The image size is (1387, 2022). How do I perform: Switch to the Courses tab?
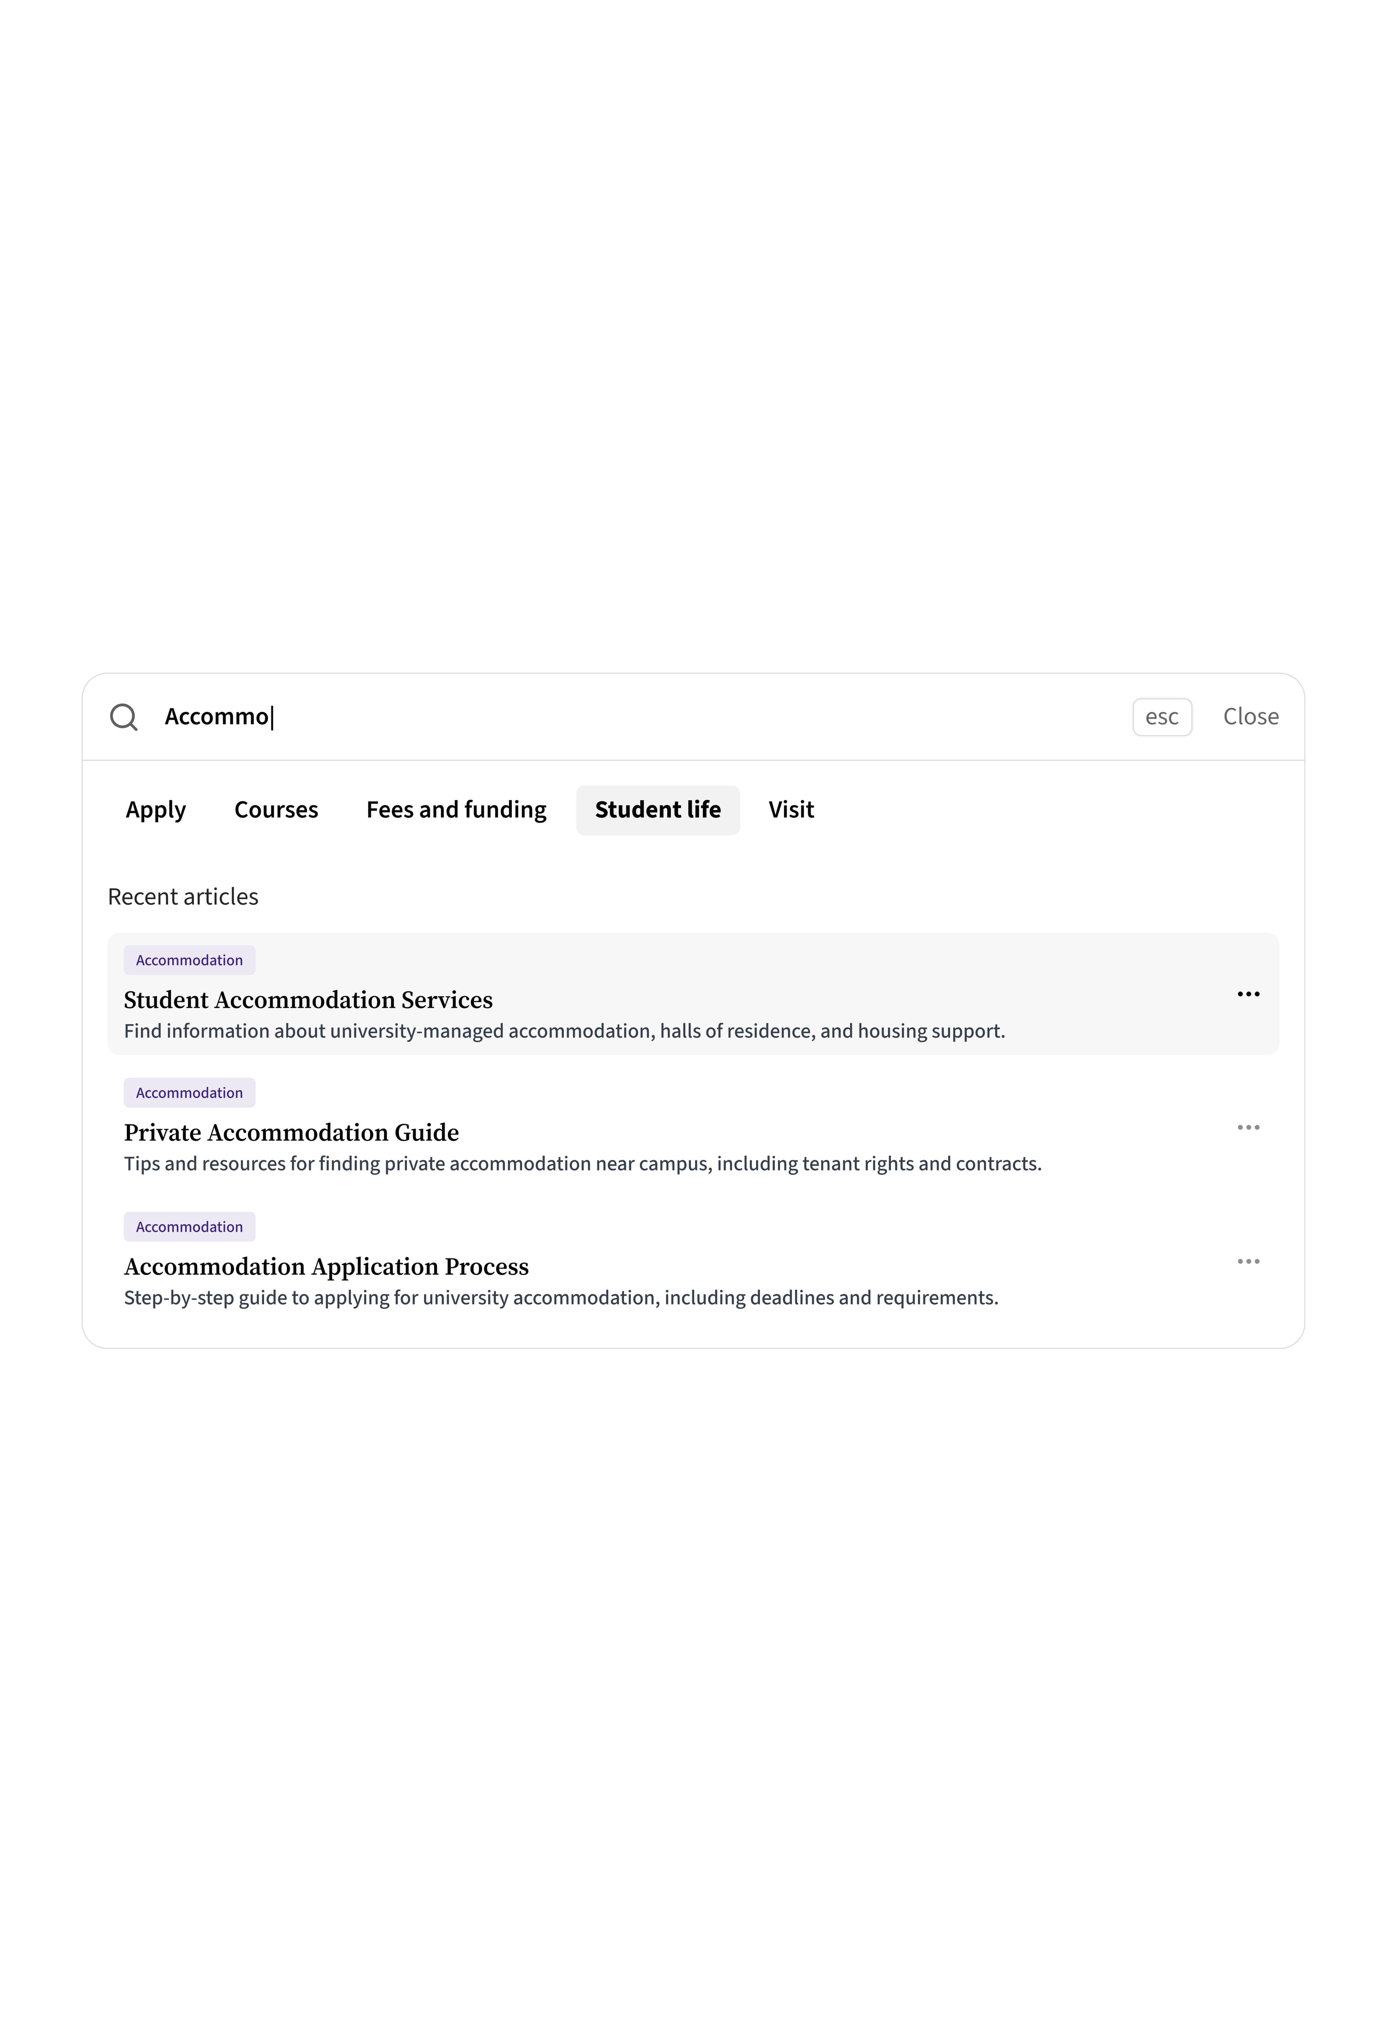click(276, 810)
